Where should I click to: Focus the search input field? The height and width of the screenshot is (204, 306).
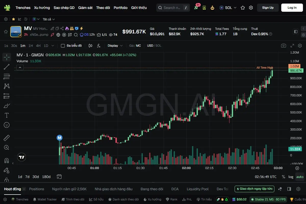[173, 8]
